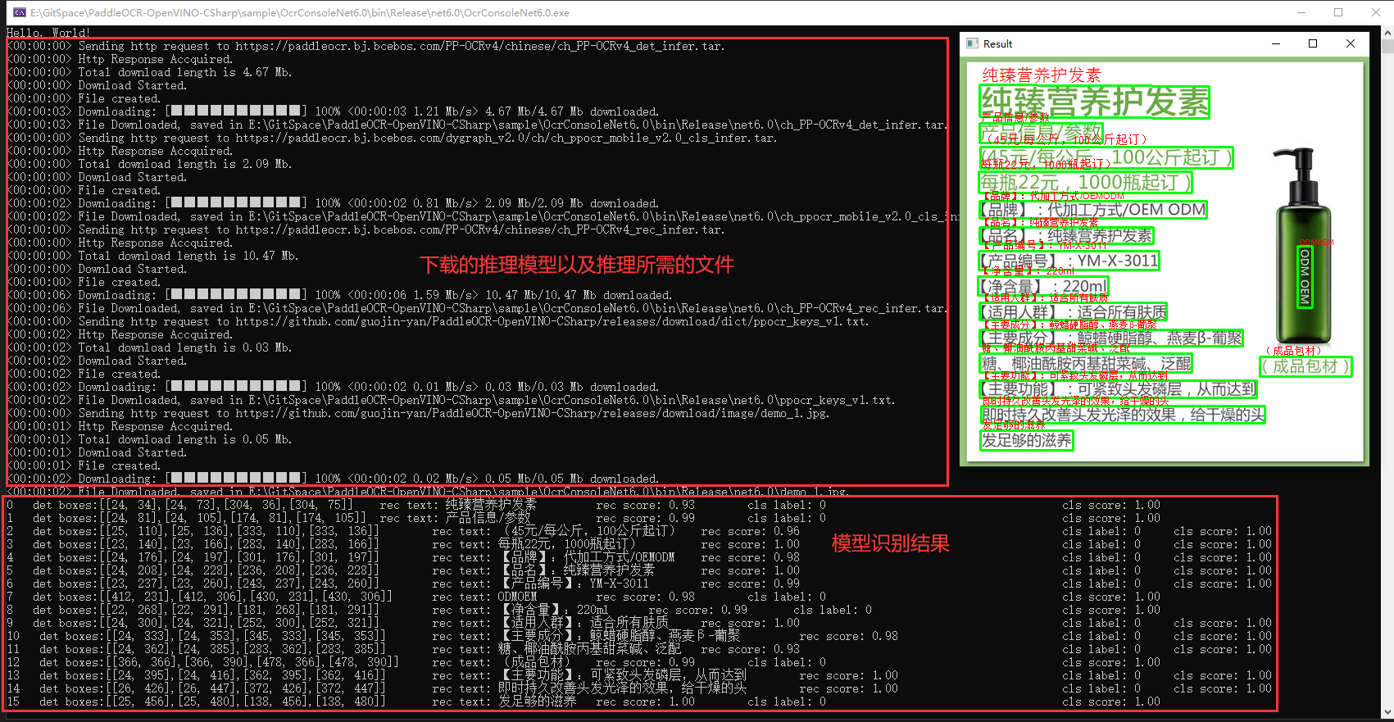Image resolution: width=1394 pixels, height=722 pixels.
Task: Click the console result row 7 text "ODMOEM"
Action: click(x=517, y=597)
